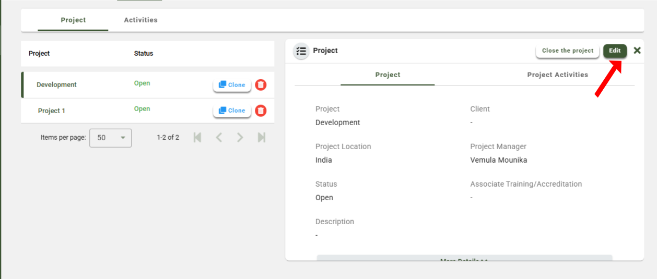Click the checklist icon beside Project header

(301, 51)
